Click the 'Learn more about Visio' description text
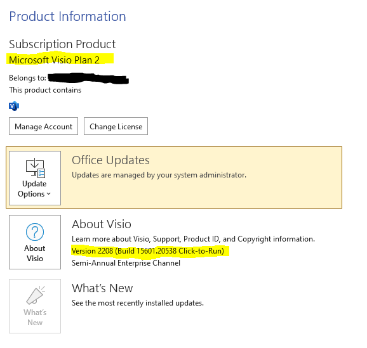Screen dimensions: 367x348 [x=193, y=239]
